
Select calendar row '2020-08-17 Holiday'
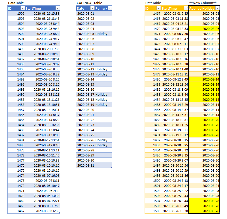[94, 94]
